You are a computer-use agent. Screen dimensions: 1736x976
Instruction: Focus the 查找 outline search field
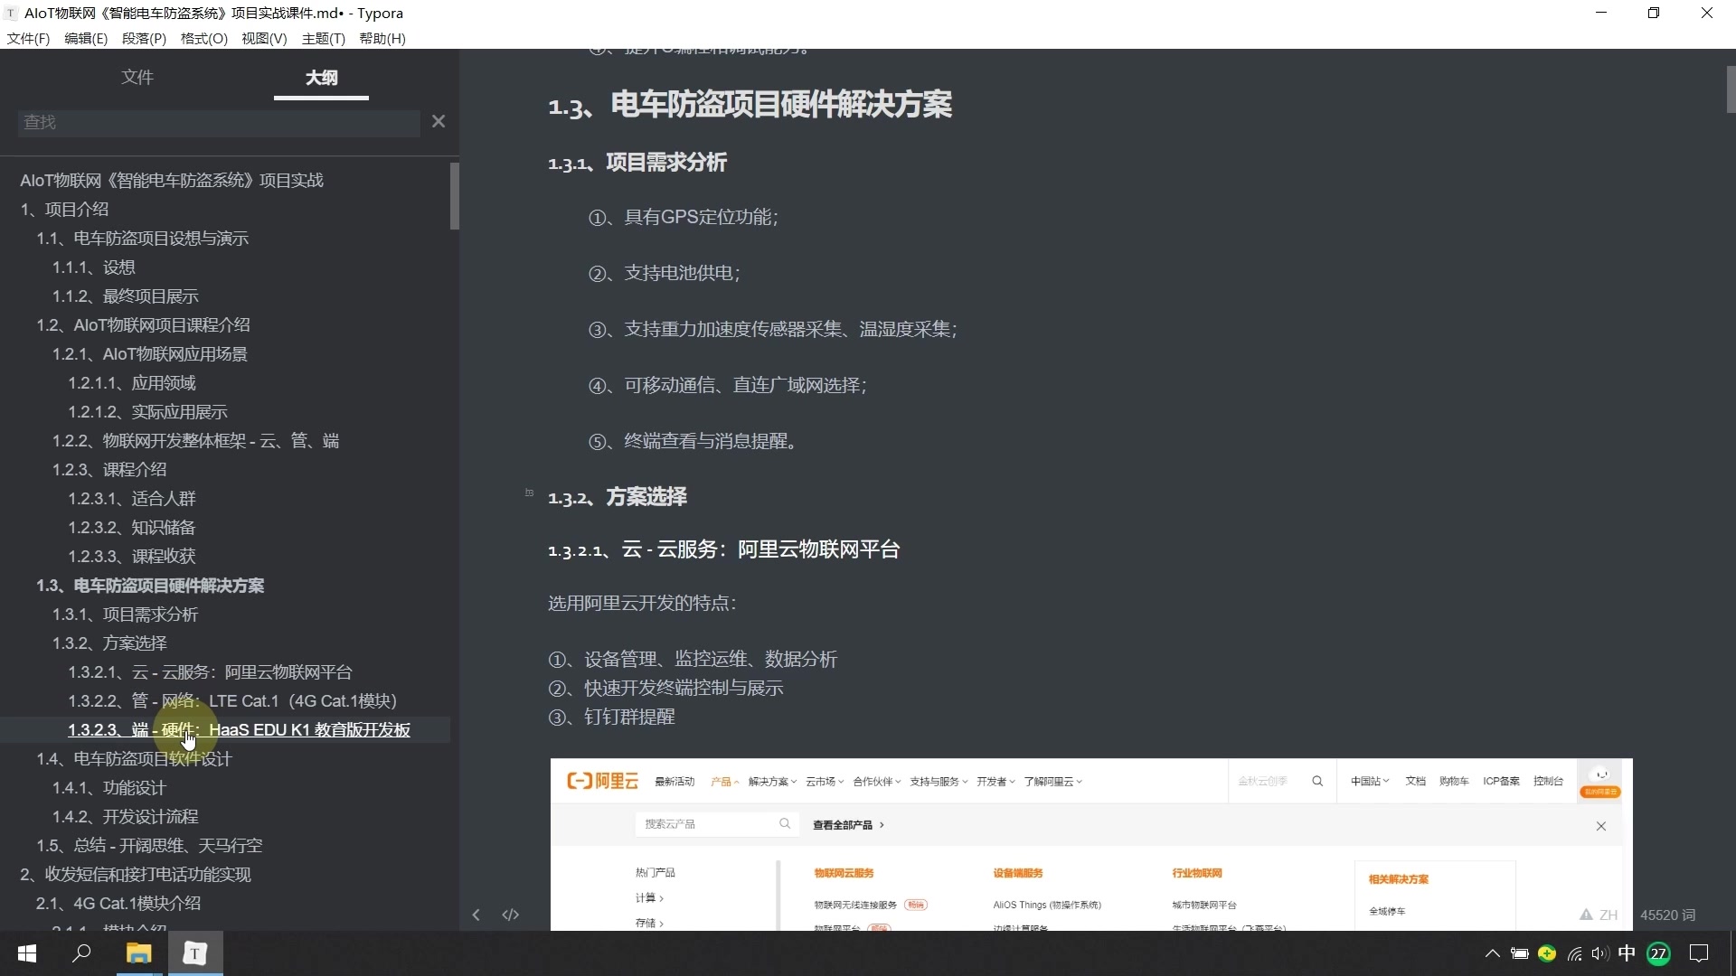(x=219, y=122)
